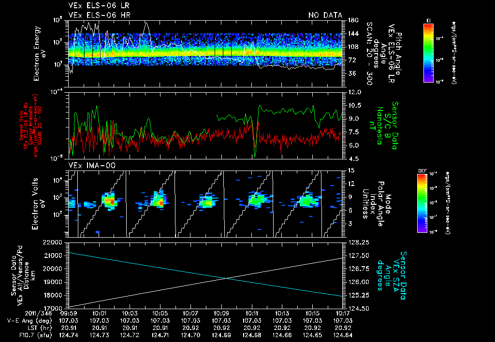Click the '4.5' nanotesla axis value
The image size is (495, 342).
pyautogui.click(x=353, y=159)
